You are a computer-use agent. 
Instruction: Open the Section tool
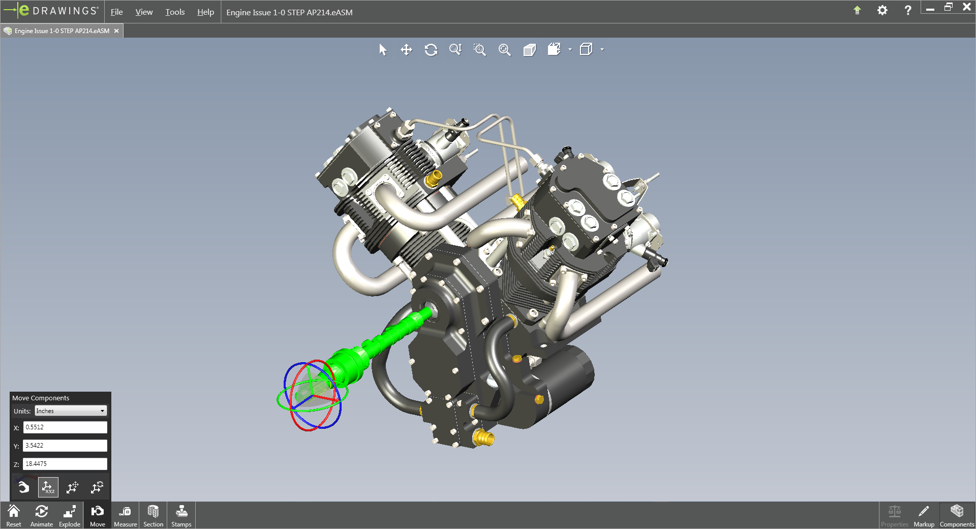point(153,515)
